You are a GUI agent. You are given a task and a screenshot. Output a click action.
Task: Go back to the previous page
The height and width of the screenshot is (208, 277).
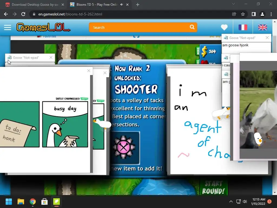click(6, 14)
